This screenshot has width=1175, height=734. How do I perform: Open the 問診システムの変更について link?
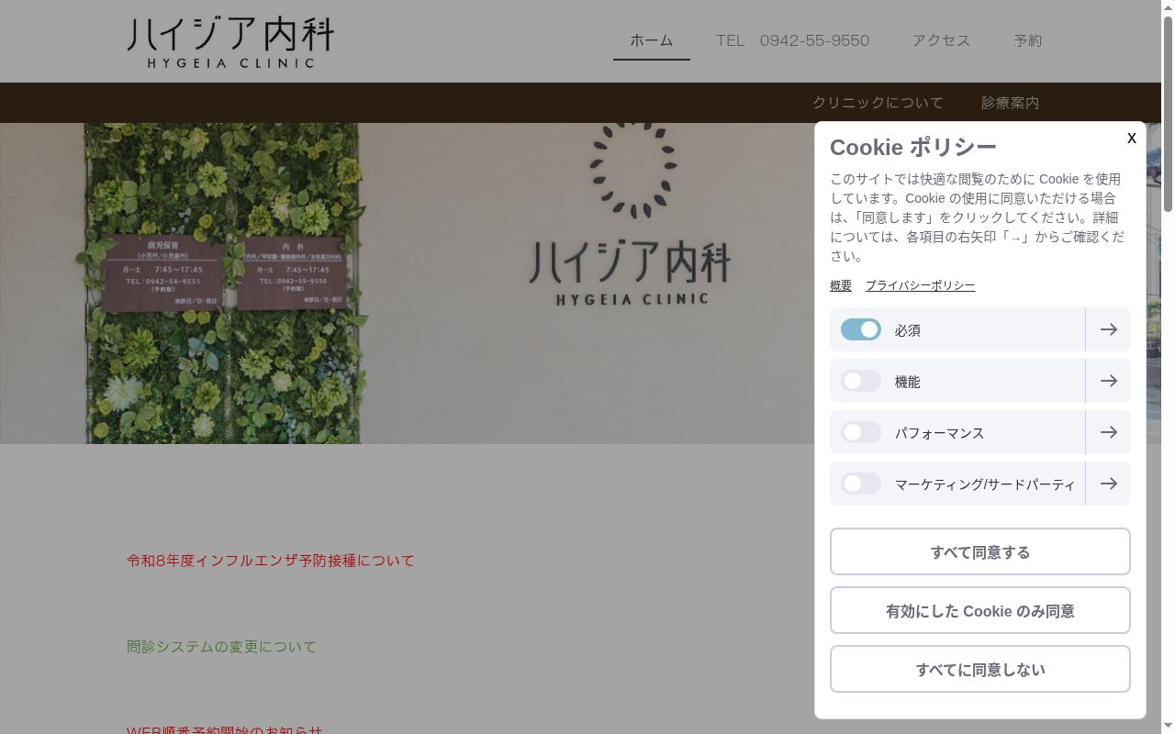click(x=221, y=647)
